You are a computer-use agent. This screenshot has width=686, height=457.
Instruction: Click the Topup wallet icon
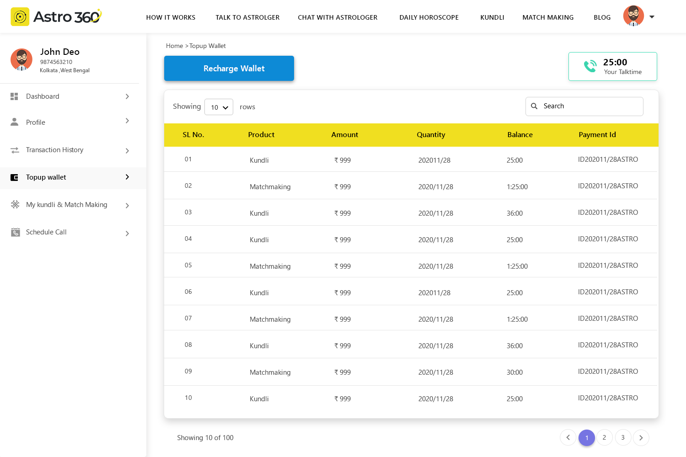pos(15,177)
